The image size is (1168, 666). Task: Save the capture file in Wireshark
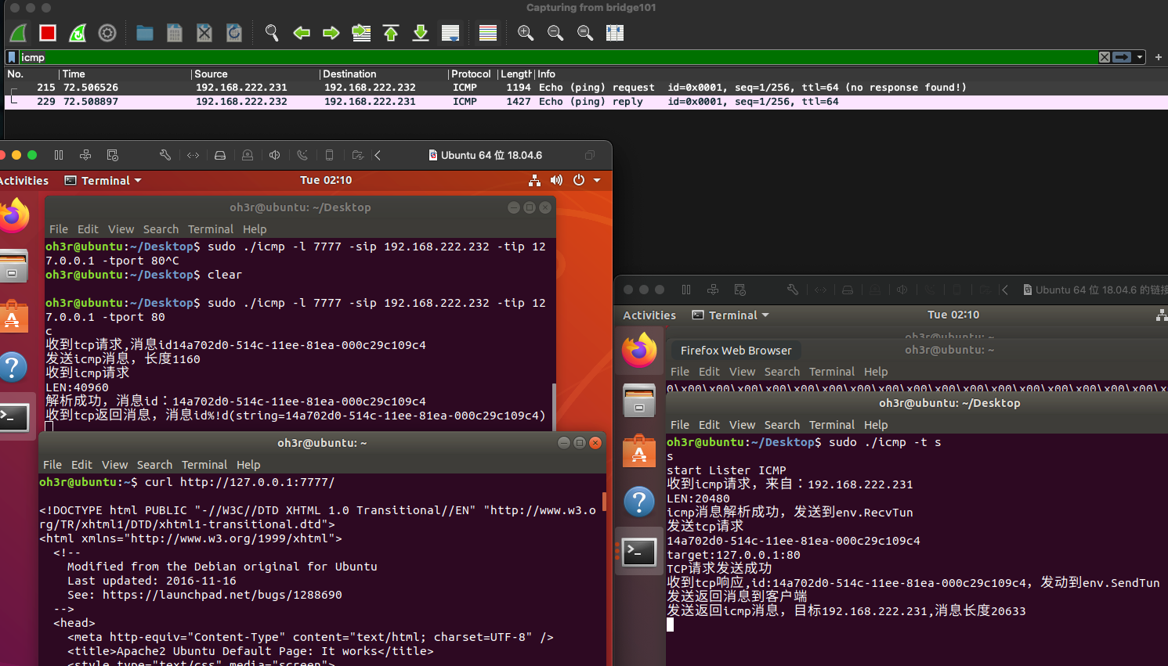[x=175, y=33]
